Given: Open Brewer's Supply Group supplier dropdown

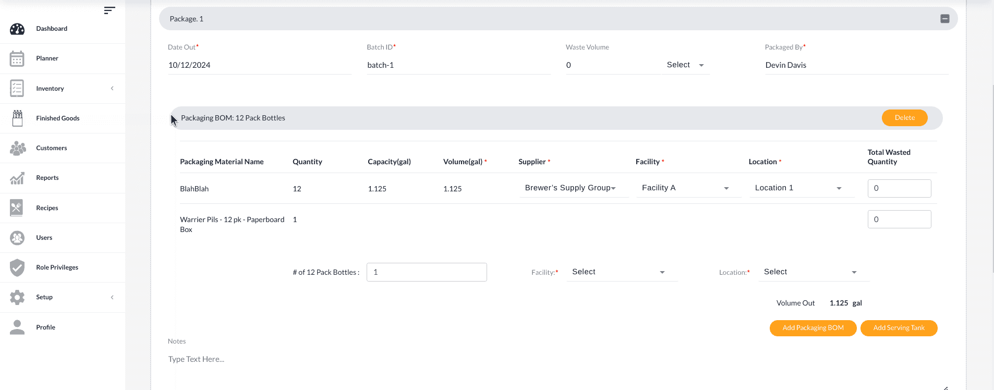Looking at the screenshot, I should pos(574,188).
